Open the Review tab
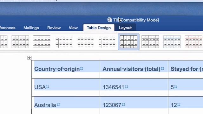 tap(54, 28)
